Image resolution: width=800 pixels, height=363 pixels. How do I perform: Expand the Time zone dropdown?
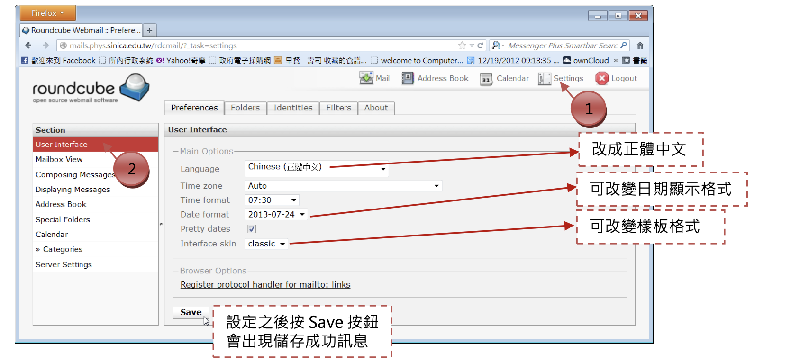pos(343,186)
